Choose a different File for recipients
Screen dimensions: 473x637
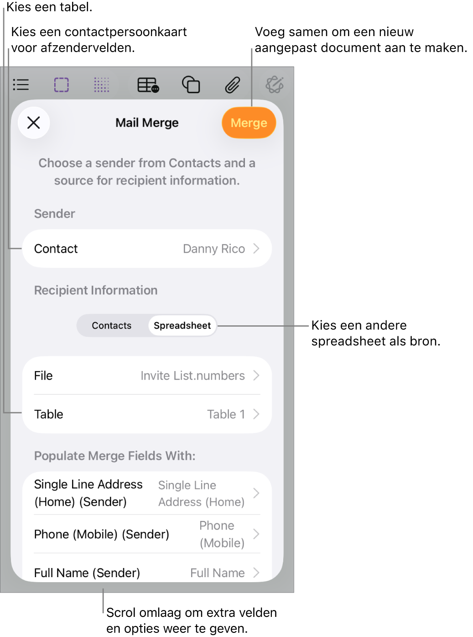click(x=147, y=376)
